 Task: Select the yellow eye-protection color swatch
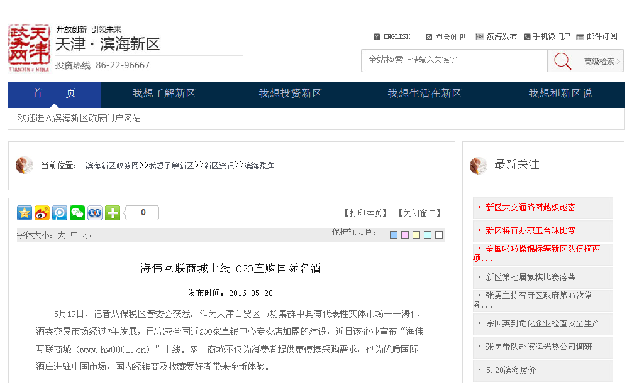pyautogui.click(x=416, y=235)
